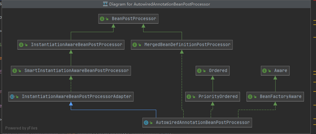The height and width of the screenshot is (134, 316).
Task: Click the interface icon on Aware node
Action: [x=264, y=71]
